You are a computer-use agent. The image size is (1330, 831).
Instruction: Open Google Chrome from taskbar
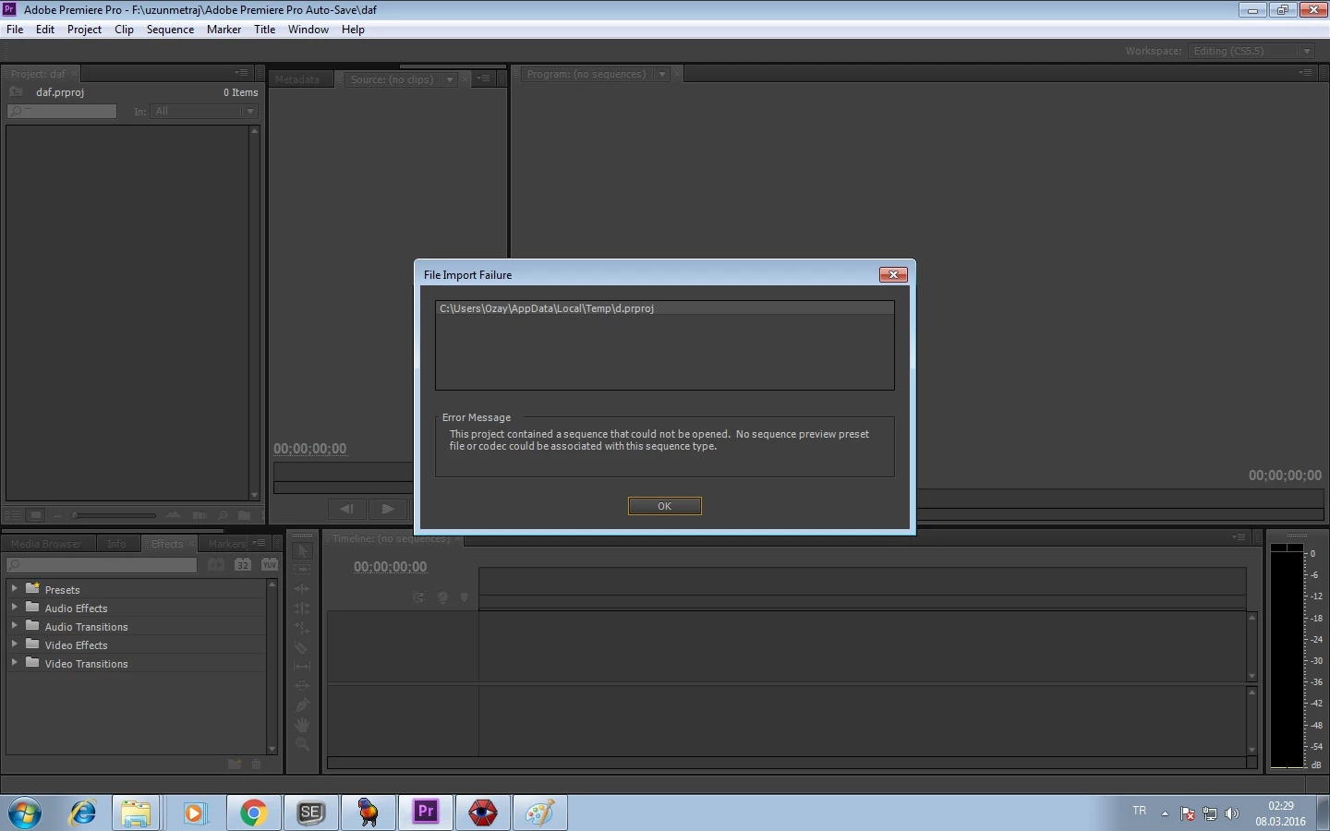(x=253, y=813)
